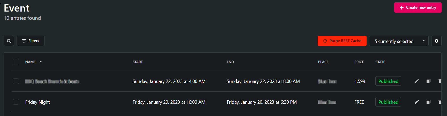
Task: Edit the 1,599 priced event pencil icon
Action: [417, 81]
